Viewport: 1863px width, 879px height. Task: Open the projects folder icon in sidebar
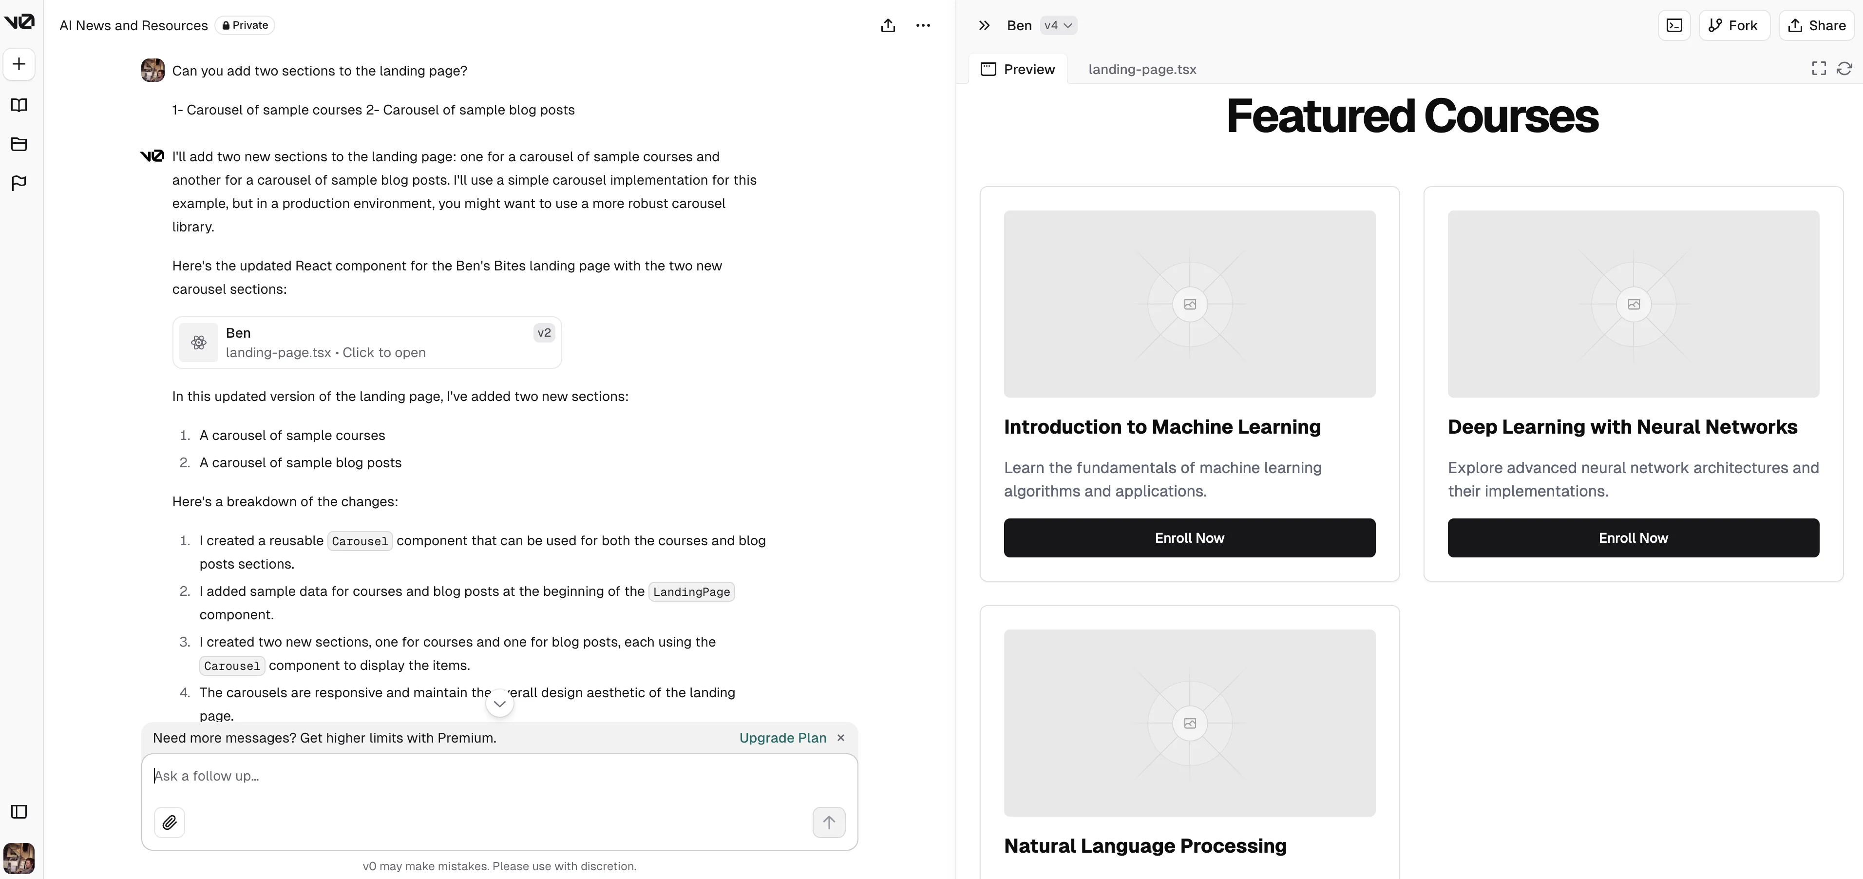(19, 144)
